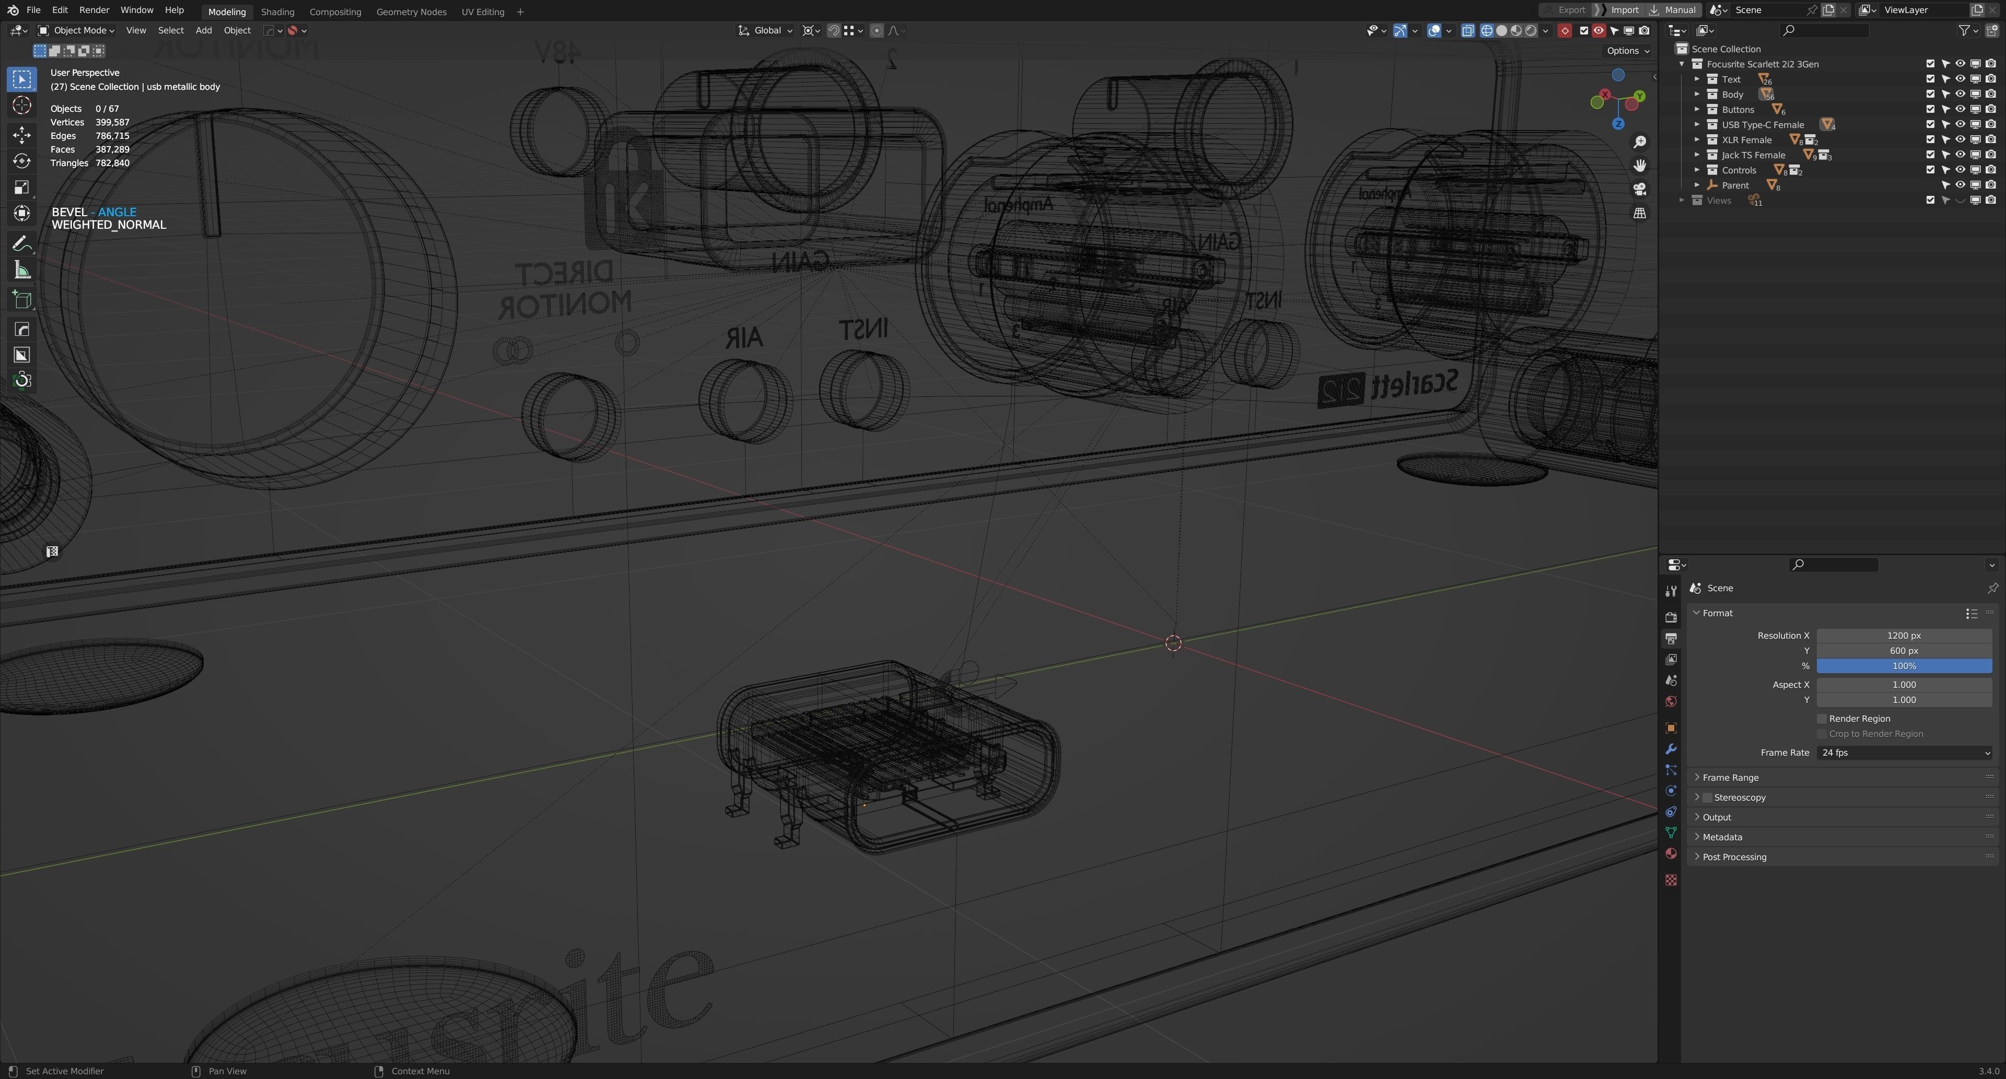Disable Controls collection in renders
The height and width of the screenshot is (1079, 2006).
[x=1990, y=170]
